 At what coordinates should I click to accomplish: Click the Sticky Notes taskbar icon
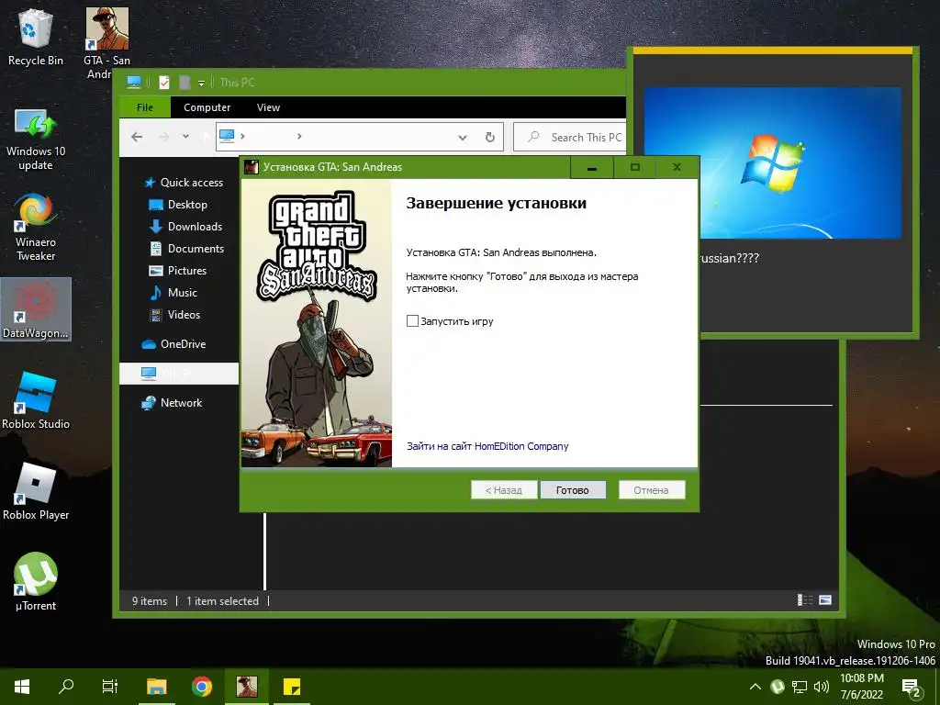pos(292,687)
